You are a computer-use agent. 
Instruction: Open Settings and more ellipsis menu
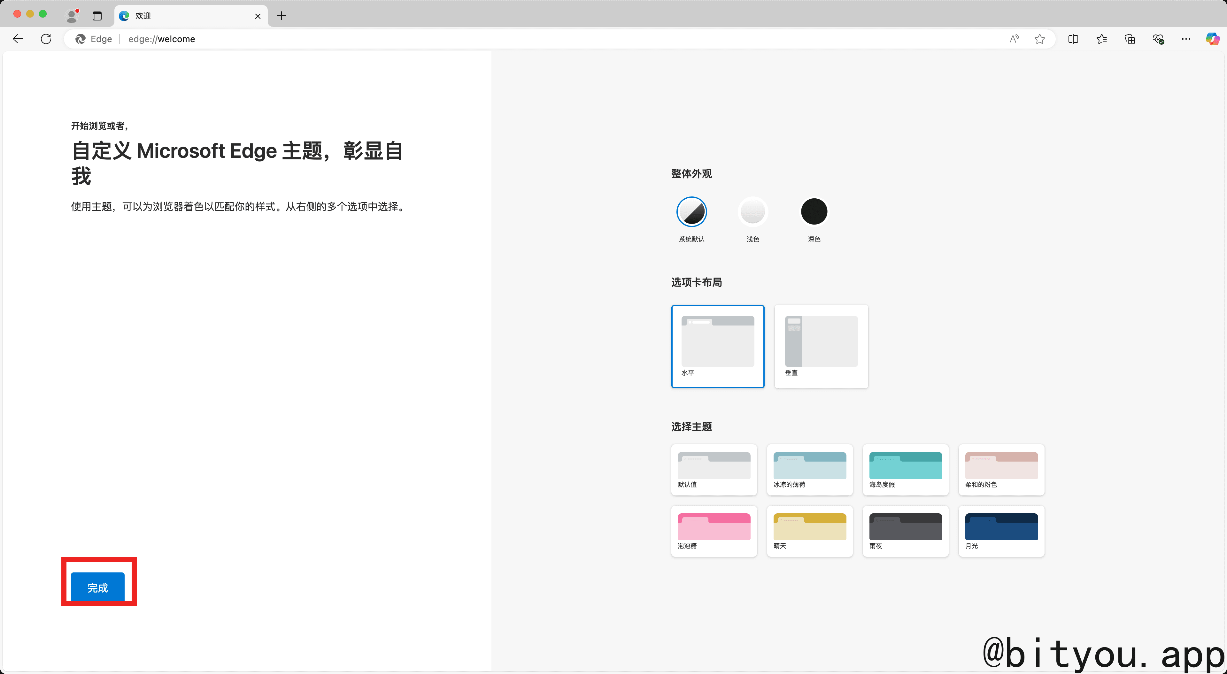pos(1186,39)
